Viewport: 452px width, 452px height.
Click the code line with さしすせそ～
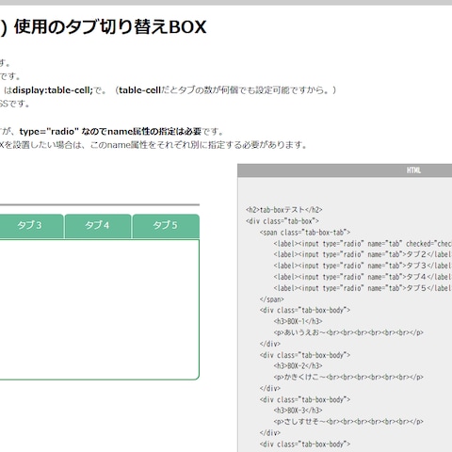[x=348, y=422]
